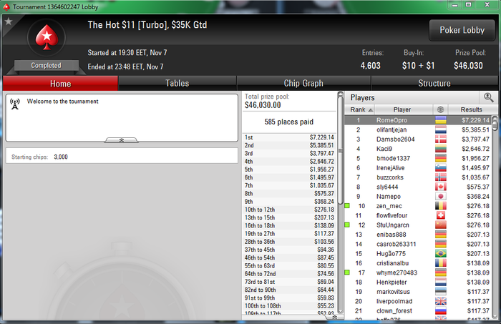Click the Canada flag for sly6444
The height and width of the screenshot is (324, 501).
[x=441, y=187]
